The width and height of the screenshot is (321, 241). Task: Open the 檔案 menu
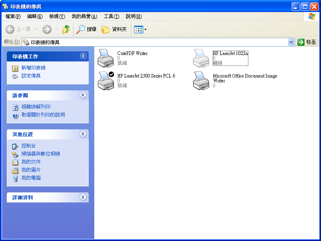click(x=13, y=16)
